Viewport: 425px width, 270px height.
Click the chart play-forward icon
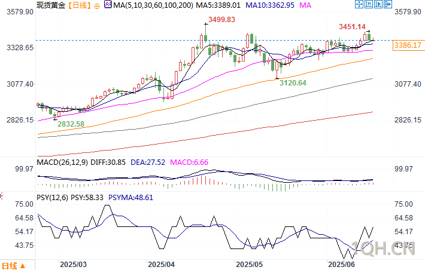(x=378, y=4)
